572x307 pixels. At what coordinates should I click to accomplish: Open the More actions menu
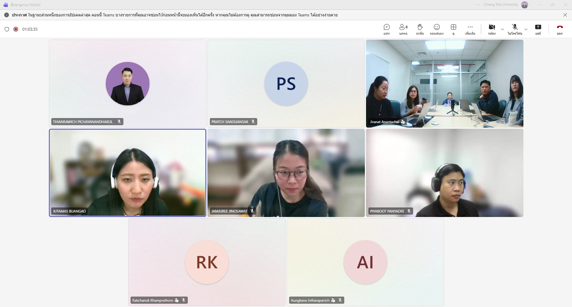(x=470, y=29)
